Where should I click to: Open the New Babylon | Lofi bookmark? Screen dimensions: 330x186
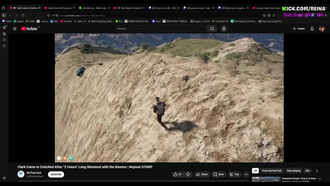[x=244, y=21]
